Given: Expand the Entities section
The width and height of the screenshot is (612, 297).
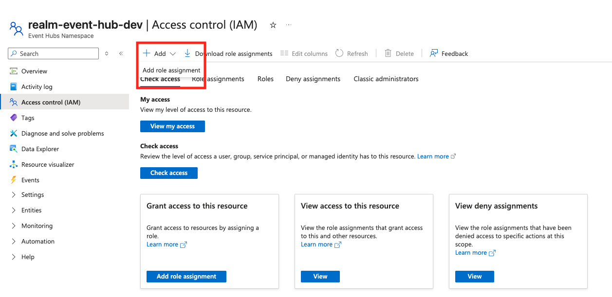Looking at the screenshot, I should pyautogui.click(x=31, y=210).
